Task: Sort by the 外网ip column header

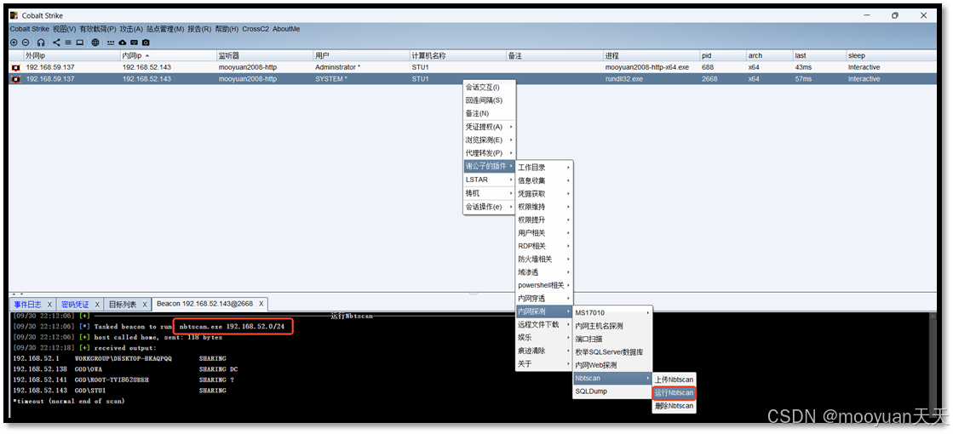Action: [x=72, y=55]
